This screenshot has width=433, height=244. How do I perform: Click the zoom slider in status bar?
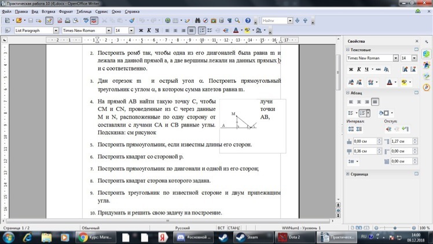(395, 228)
